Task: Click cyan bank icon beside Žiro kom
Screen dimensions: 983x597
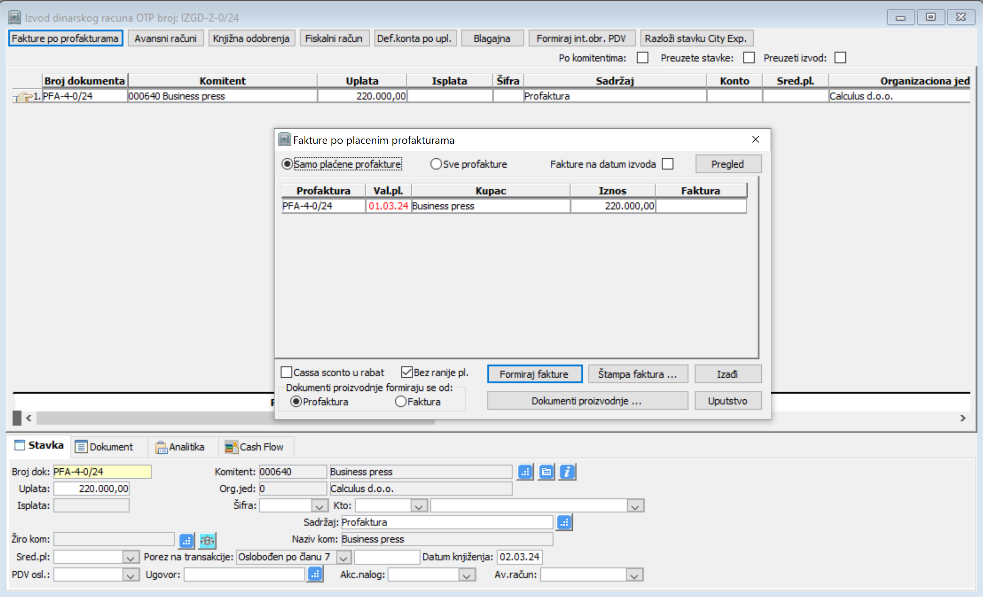Action: [x=207, y=540]
